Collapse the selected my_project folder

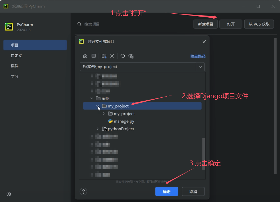tap(98, 106)
